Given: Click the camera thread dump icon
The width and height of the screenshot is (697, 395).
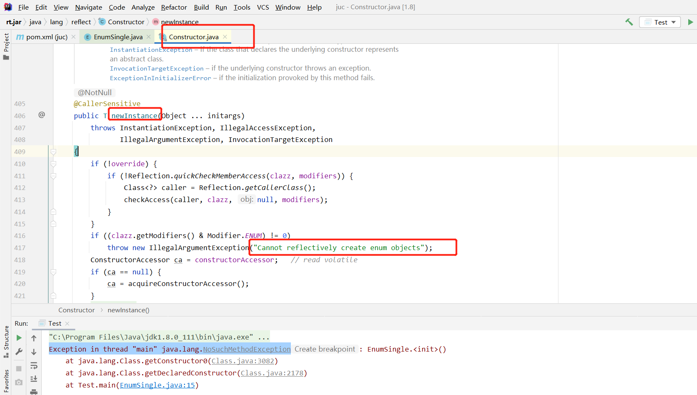Looking at the screenshot, I should (19, 382).
